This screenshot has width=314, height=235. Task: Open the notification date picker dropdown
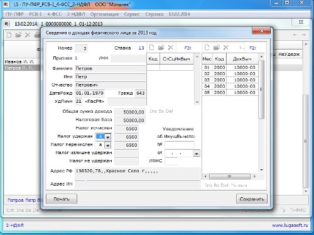pyautogui.click(x=197, y=154)
